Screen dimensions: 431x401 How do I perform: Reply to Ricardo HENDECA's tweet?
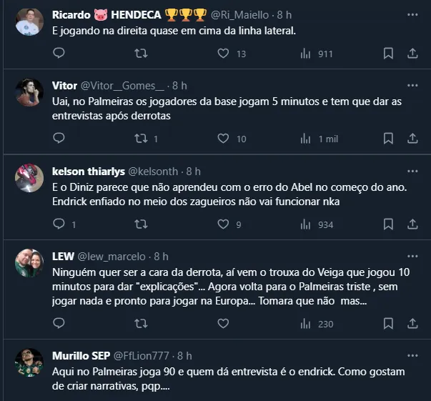pyautogui.click(x=59, y=53)
